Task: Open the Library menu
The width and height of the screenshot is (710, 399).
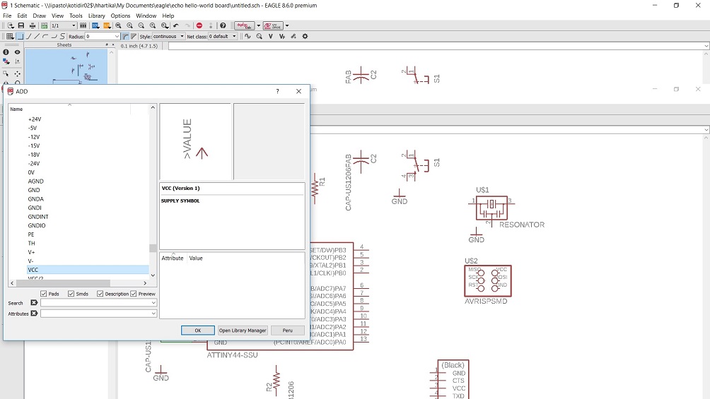Action: point(96,16)
